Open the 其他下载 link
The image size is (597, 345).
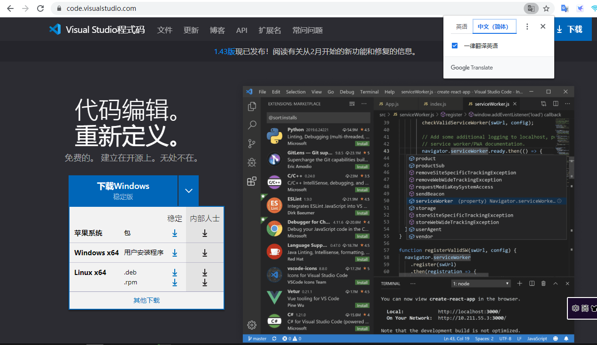(x=147, y=300)
